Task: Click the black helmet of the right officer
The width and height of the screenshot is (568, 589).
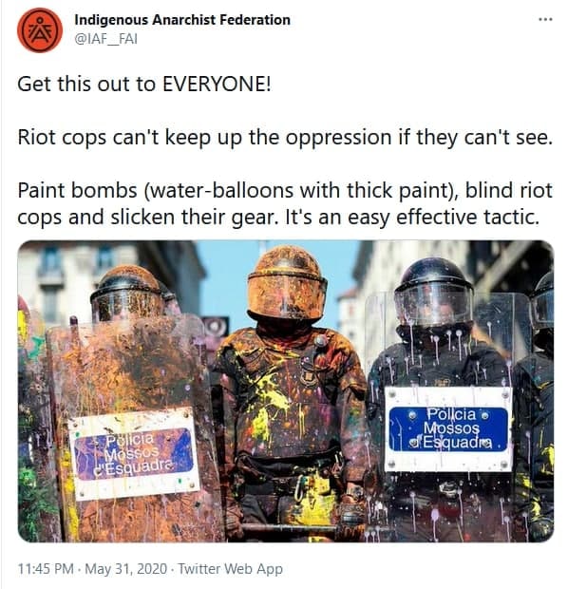Action: click(x=434, y=292)
